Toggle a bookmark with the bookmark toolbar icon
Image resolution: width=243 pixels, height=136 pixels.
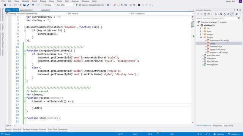[139, 5]
